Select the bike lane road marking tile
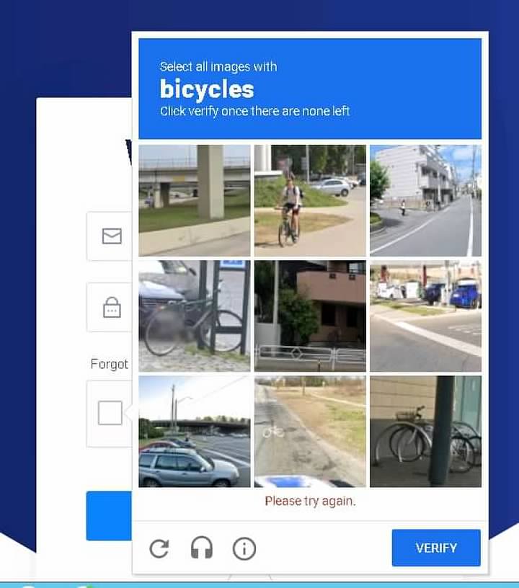Viewport: 519px width, 588px height. 310,432
